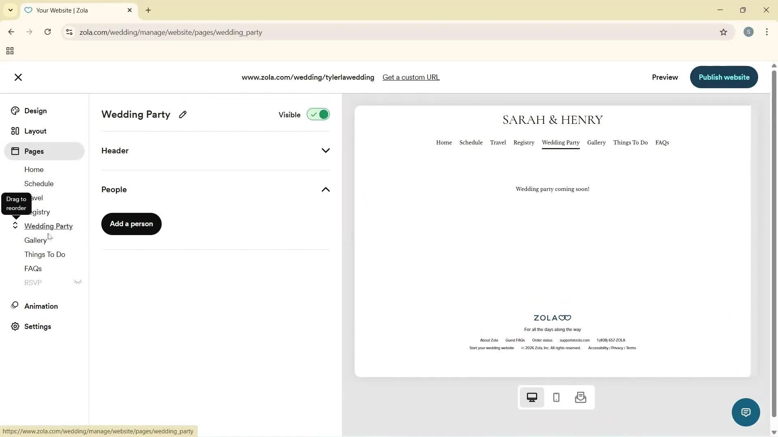Image resolution: width=778 pixels, height=437 pixels.
Task: Collapse the People section
Action: point(325,189)
